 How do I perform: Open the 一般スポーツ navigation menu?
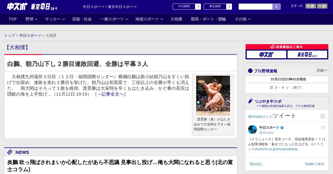point(112,19)
